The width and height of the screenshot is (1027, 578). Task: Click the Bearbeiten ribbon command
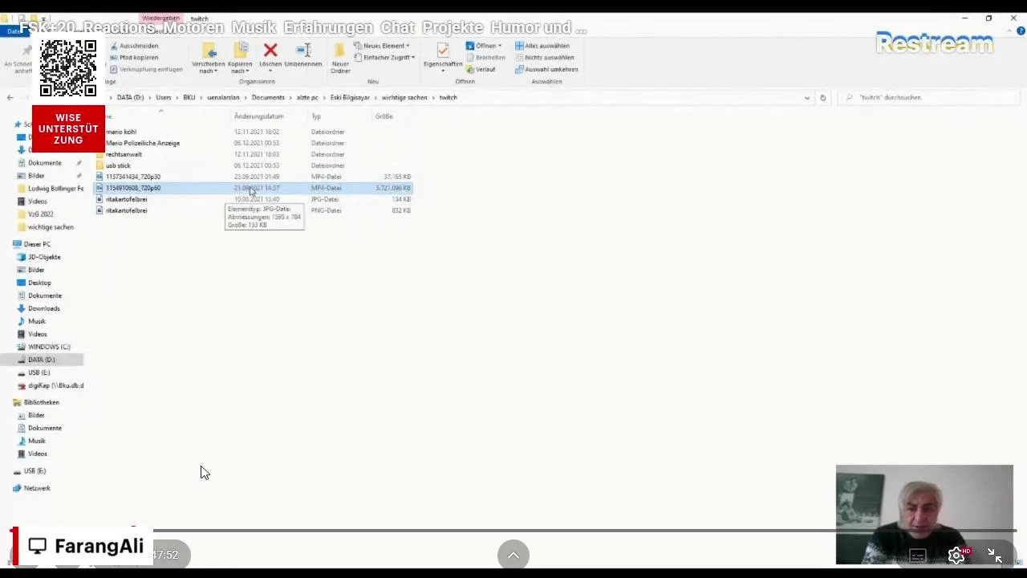click(486, 58)
